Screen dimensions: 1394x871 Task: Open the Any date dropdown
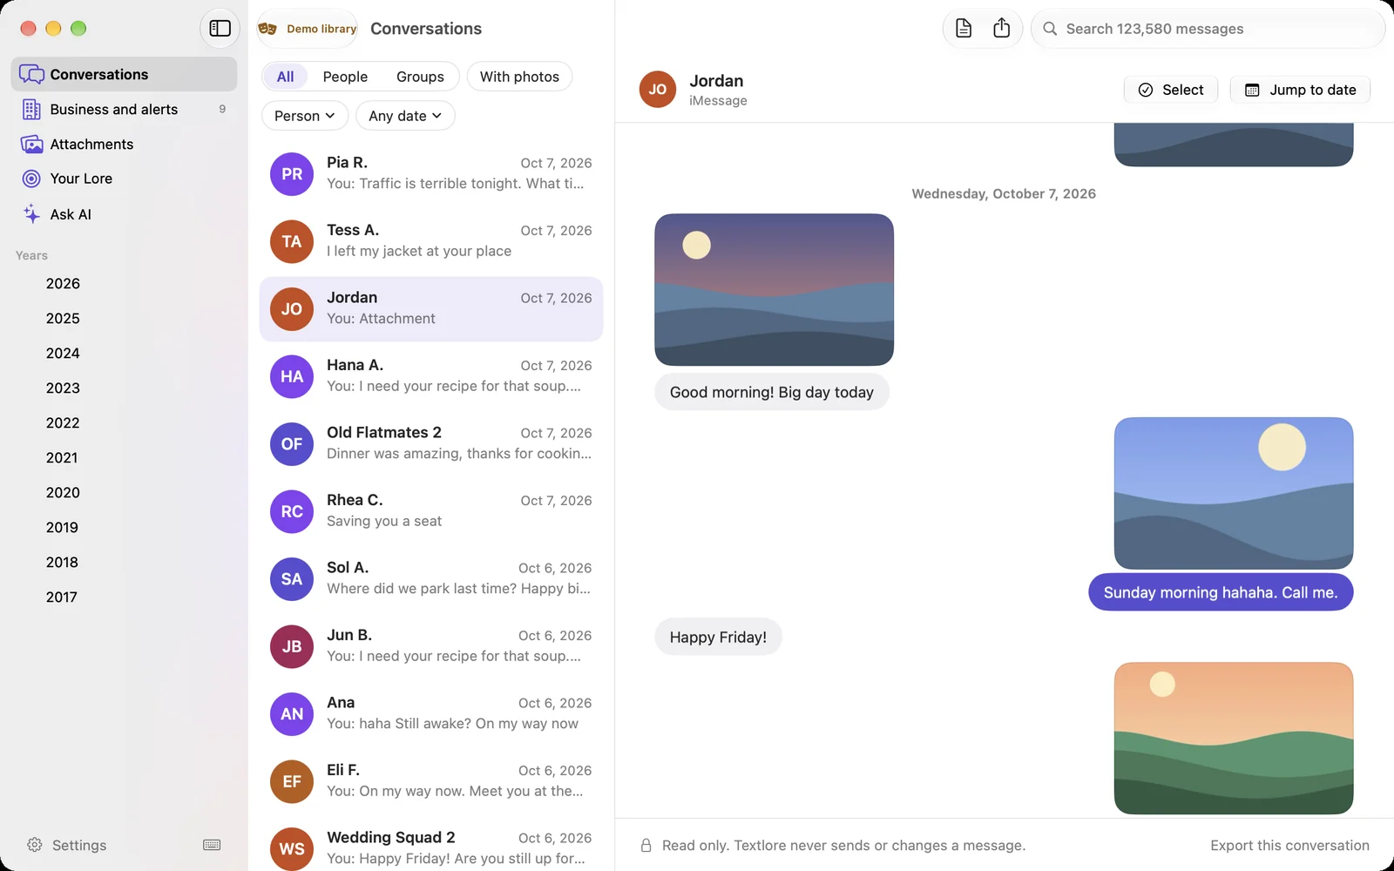[405, 116]
